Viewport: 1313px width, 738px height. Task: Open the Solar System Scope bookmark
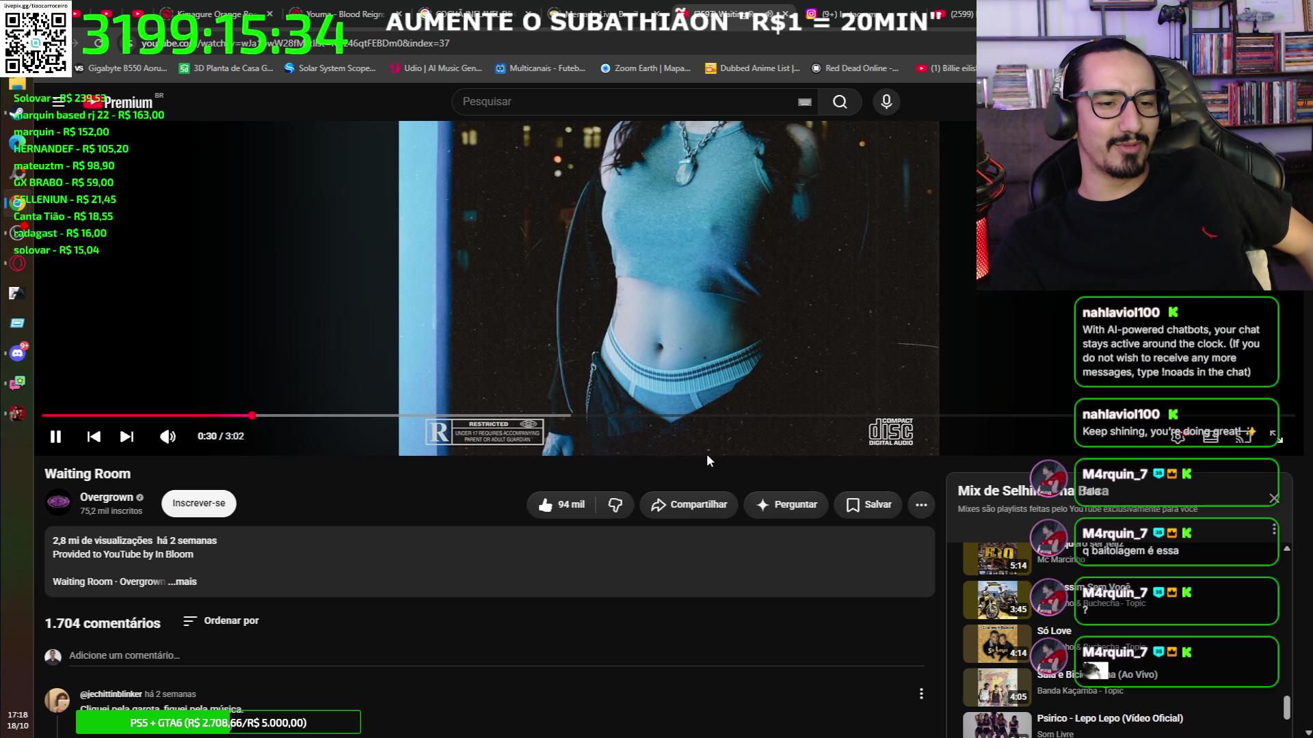(330, 68)
